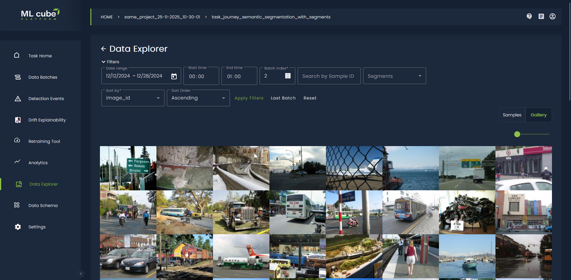Viewport: 571px width, 280px height.
Task: Open Drift Explainability in the sidebar
Action: pos(47,120)
